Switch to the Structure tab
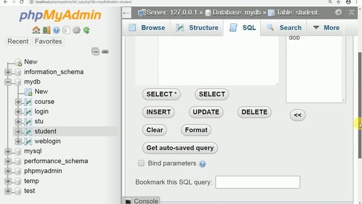 (x=197, y=28)
